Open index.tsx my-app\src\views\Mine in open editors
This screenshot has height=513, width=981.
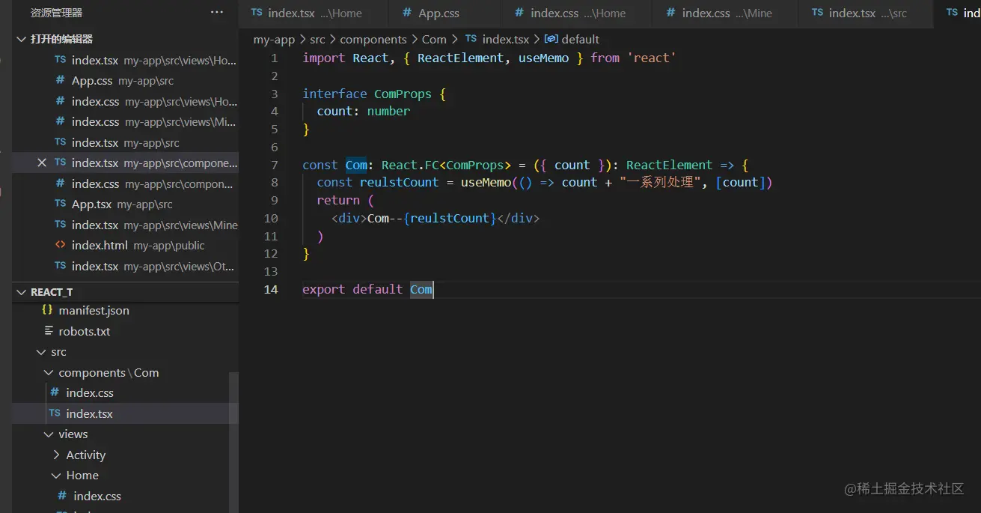126,225
